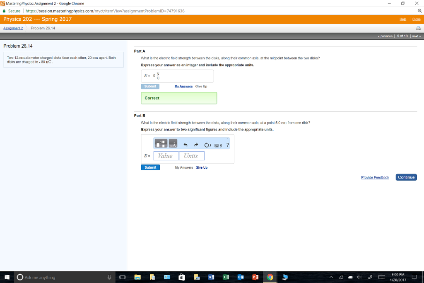Click the 'Problem 26.14' heading
The height and width of the screenshot is (283, 424).
(x=18, y=46)
